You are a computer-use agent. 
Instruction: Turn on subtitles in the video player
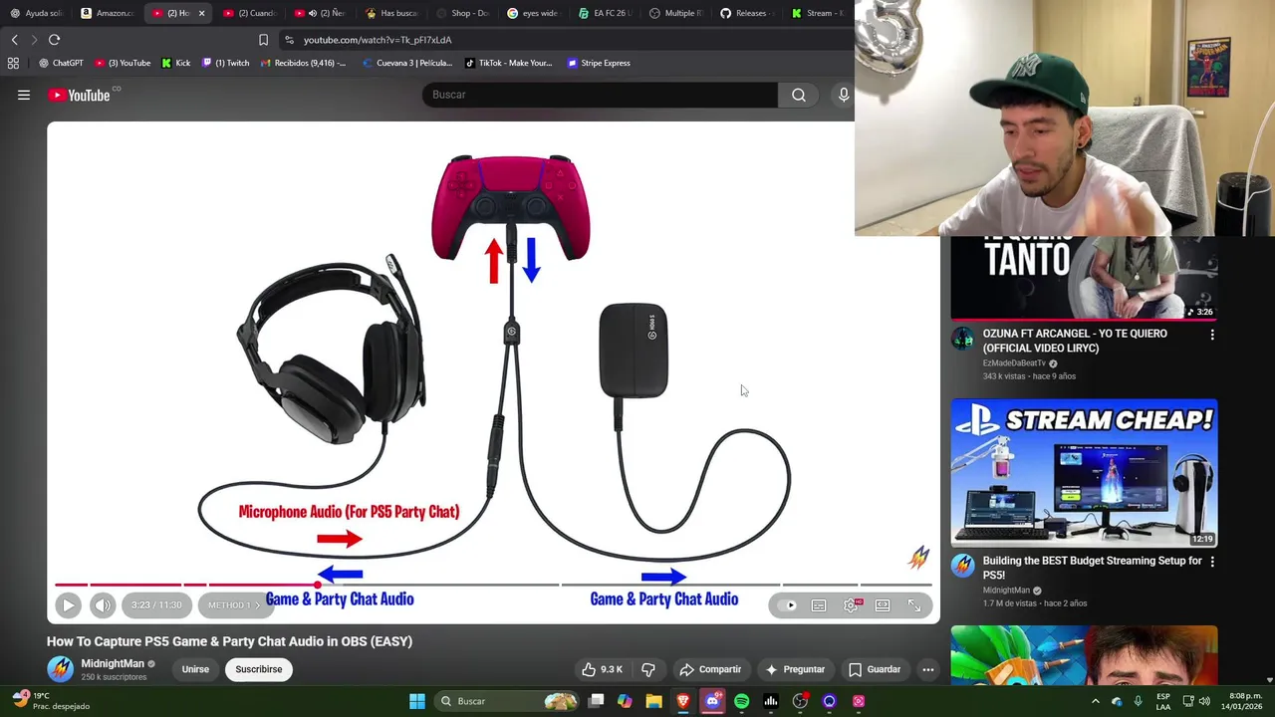(x=819, y=605)
